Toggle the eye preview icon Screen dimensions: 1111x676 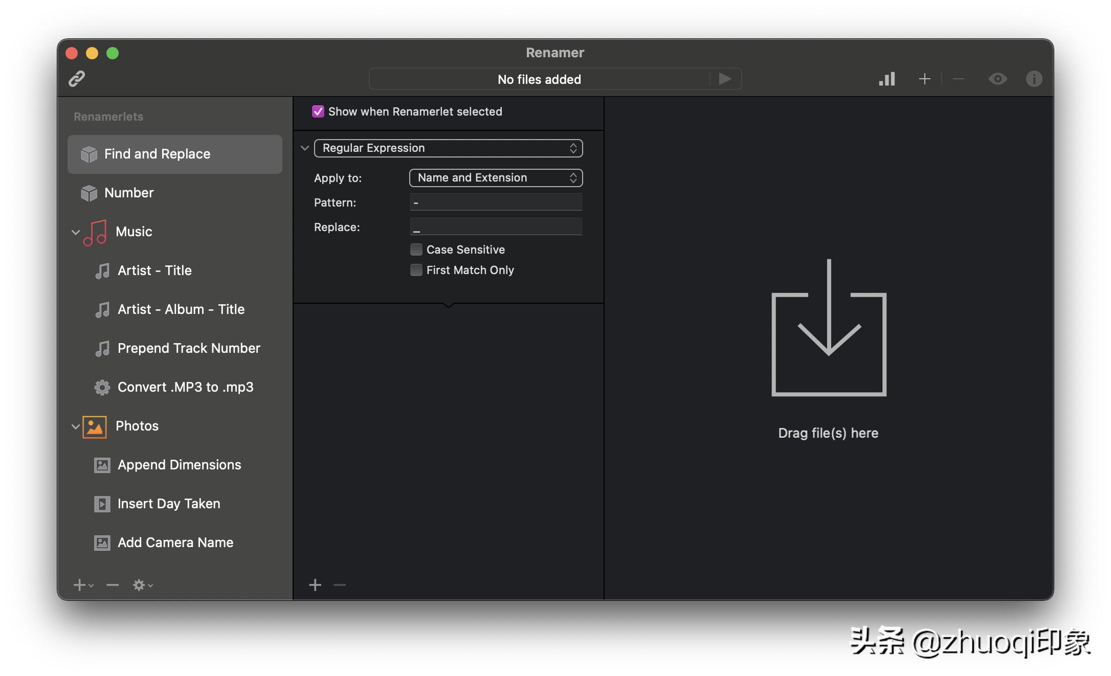tap(997, 79)
